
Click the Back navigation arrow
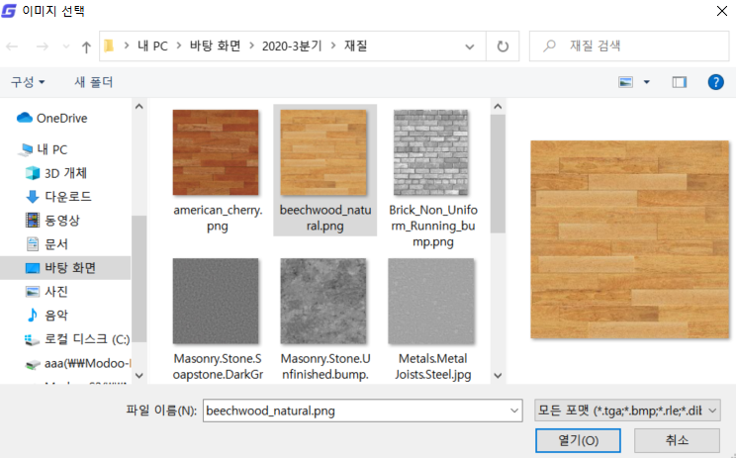(12, 46)
